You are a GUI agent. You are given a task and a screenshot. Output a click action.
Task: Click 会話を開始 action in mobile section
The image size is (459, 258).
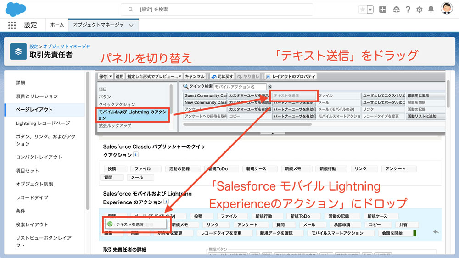[x=397, y=233]
